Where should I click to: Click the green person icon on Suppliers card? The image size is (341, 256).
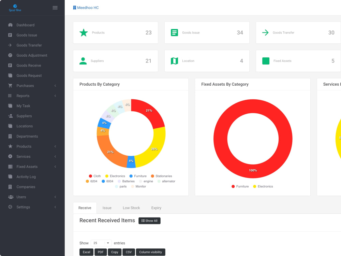pos(83,61)
